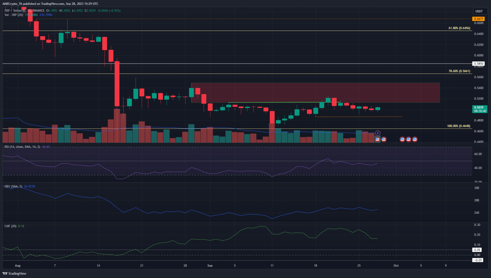Click the 0.5850 horizontal line price label
This screenshot has height=278, width=491.
click(479, 64)
